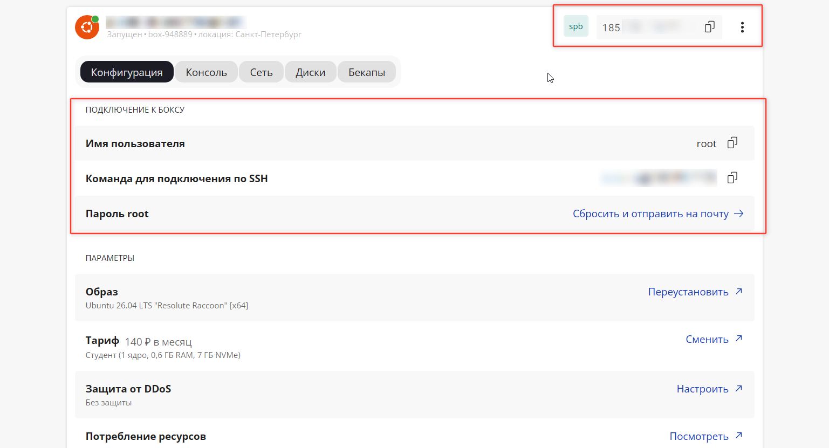Click the Студент tariff specs line
Viewport: 829px width, 448px height.
coord(163,355)
